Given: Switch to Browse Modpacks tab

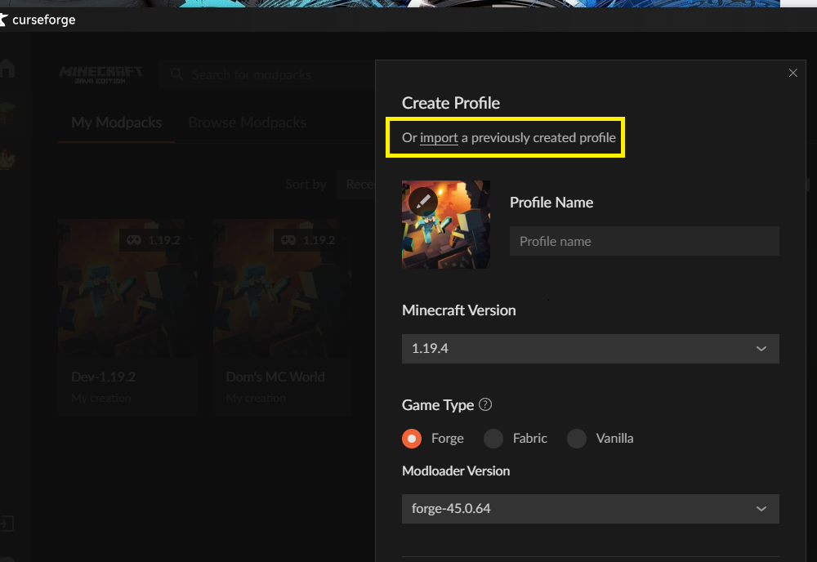Looking at the screenshot, I should pos(247,123).
